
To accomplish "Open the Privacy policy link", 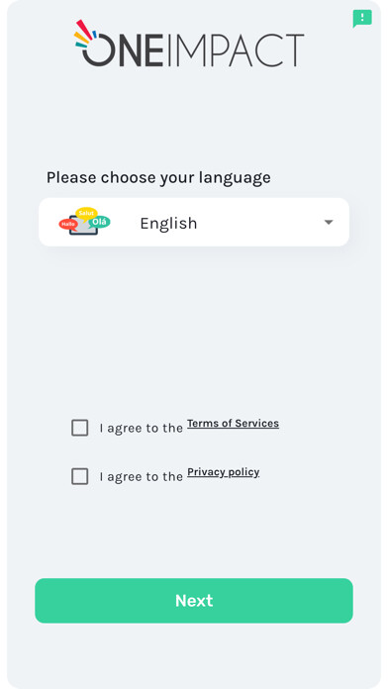I will (224, 472).
